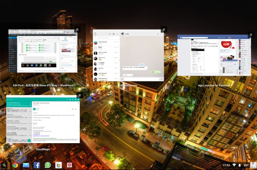The image size is (257, 170).
Task: Open the Facebook shelf icon
Action: point(37,165)
